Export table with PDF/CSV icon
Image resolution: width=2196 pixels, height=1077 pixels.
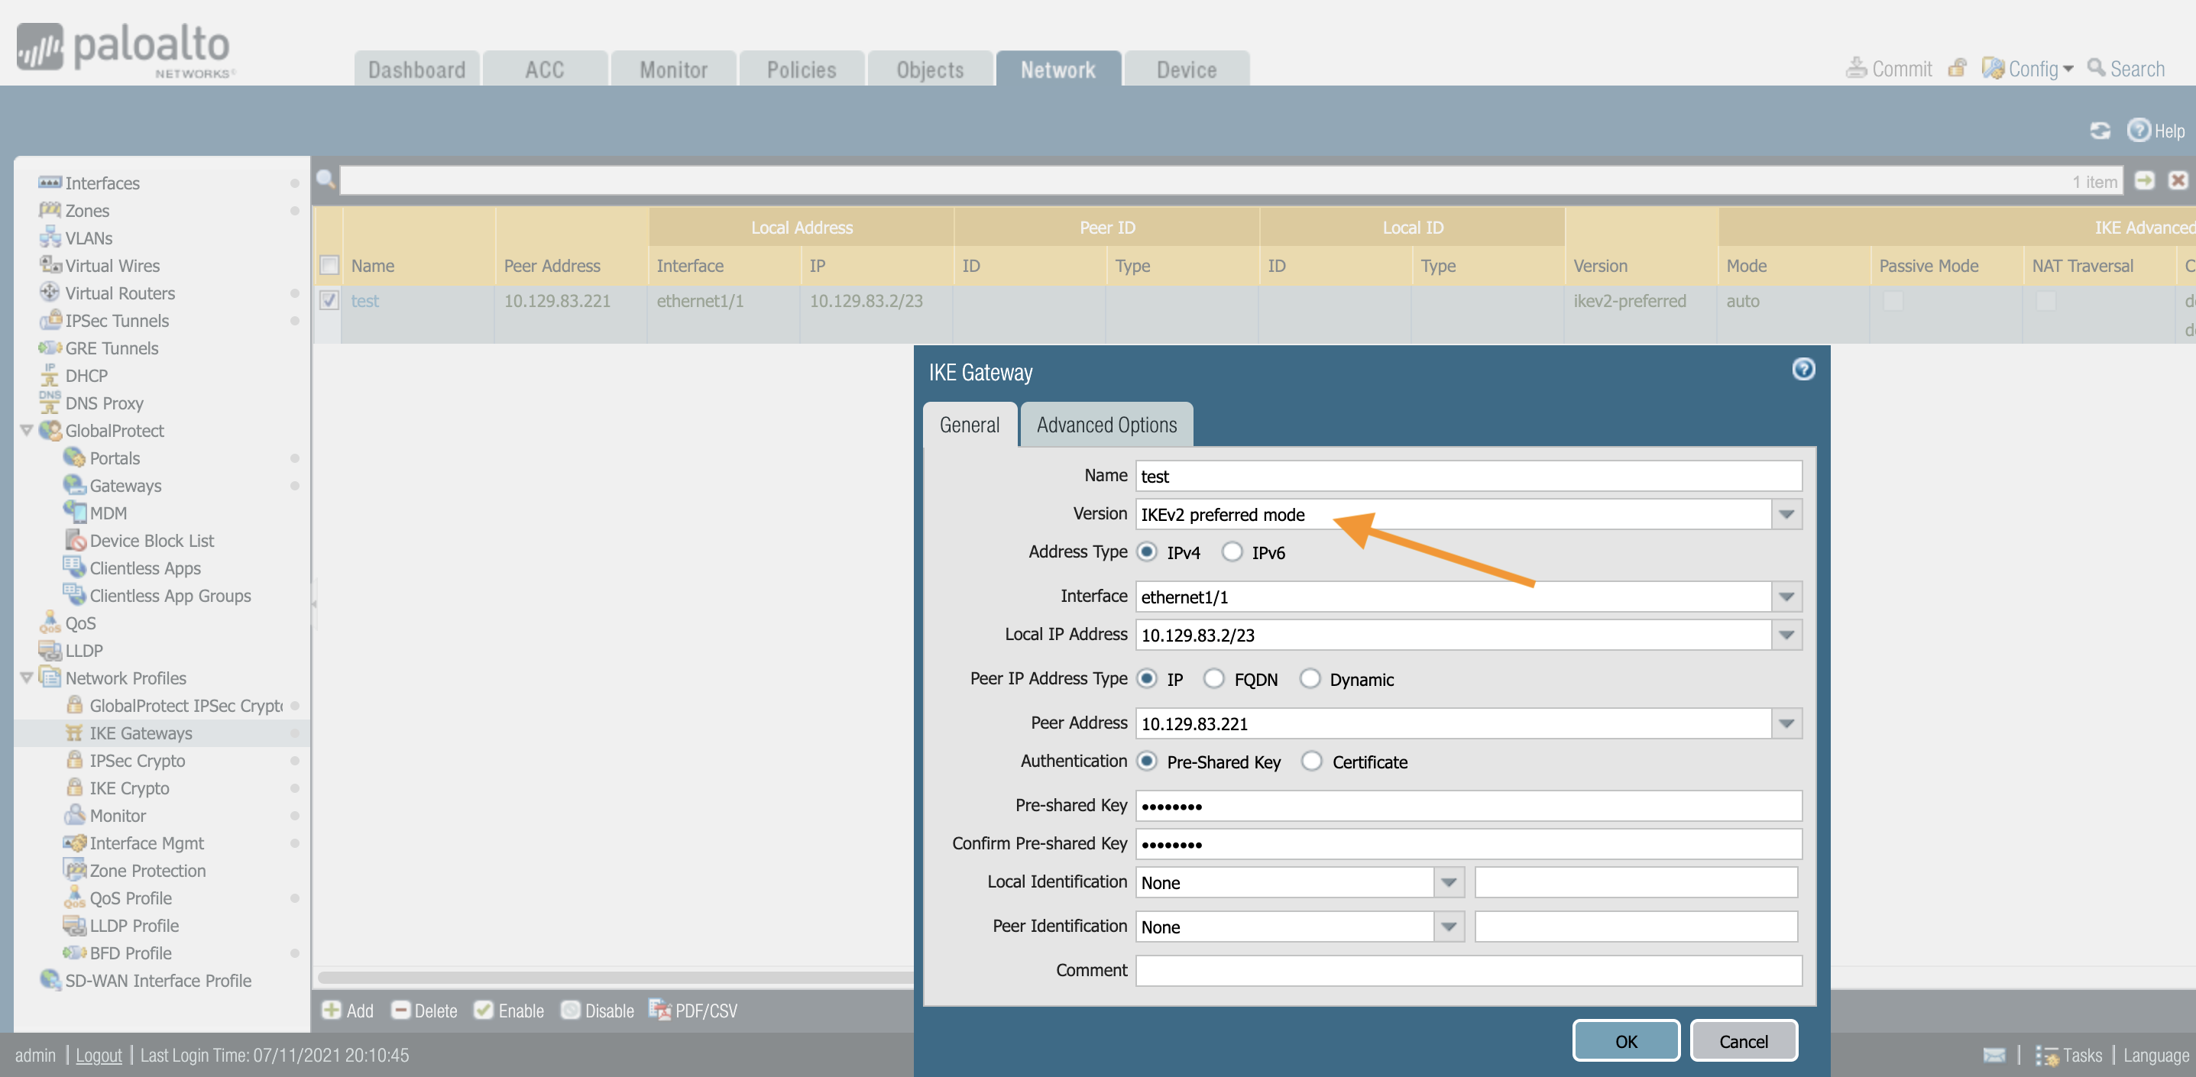click(x=660, y=1010)
